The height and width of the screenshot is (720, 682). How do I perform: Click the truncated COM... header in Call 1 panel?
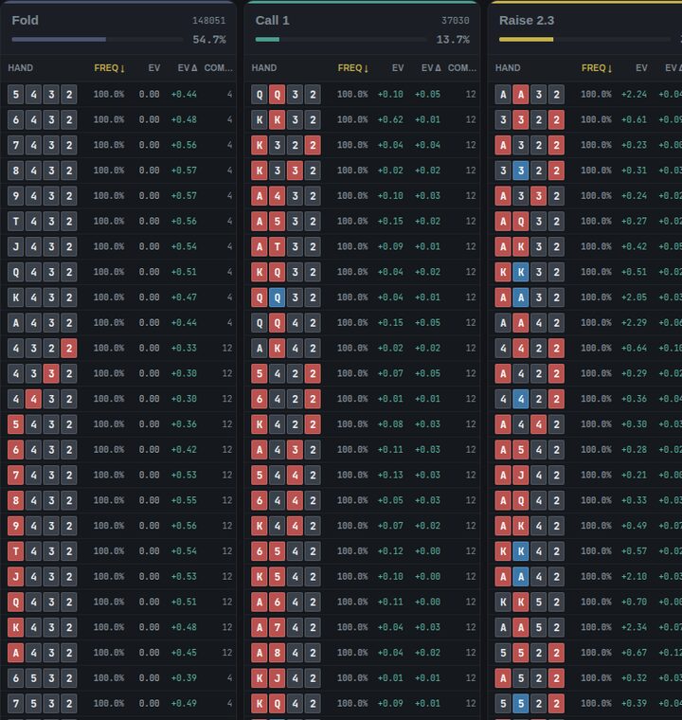tap(462, 68)
